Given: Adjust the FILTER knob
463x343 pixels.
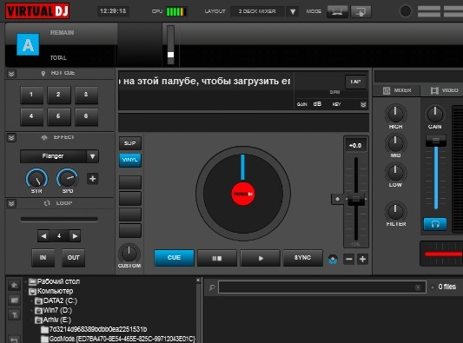Looking at the screenshot, I should tap(395, 211).
